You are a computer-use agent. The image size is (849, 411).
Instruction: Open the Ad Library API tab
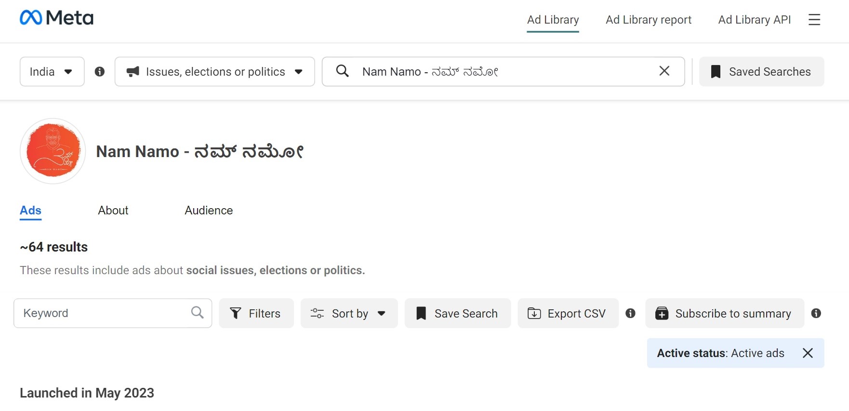755,20
